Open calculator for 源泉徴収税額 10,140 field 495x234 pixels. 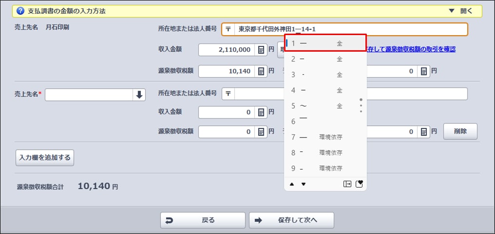(261, 71)
